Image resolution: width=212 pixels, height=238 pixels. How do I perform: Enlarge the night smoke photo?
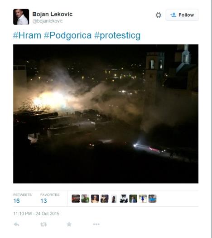point(106,114)
